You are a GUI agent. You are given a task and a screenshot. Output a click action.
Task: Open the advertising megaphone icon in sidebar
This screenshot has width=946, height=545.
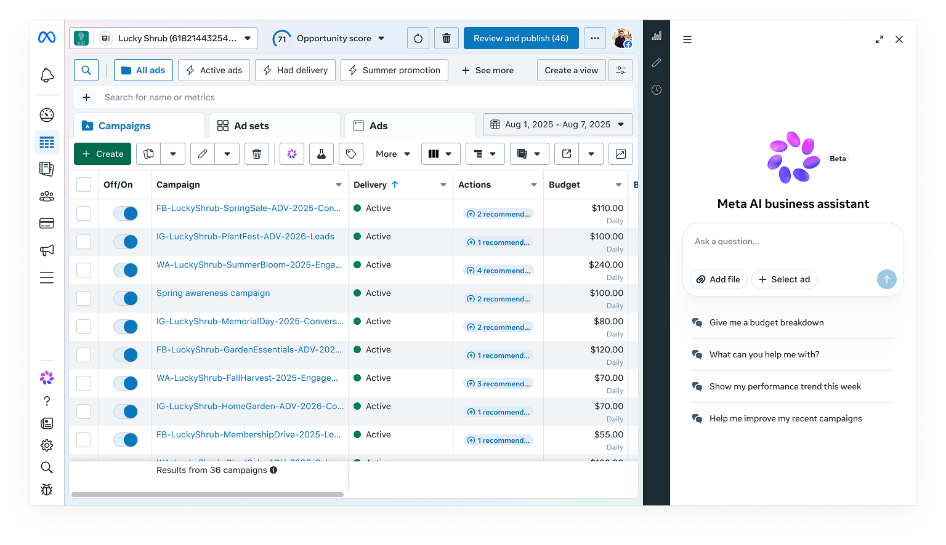click(47, 250)
